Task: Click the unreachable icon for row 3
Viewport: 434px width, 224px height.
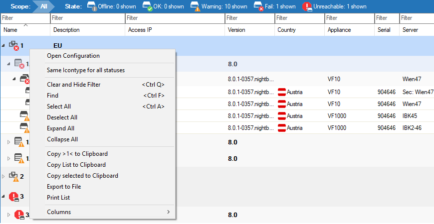Action: 13,197
